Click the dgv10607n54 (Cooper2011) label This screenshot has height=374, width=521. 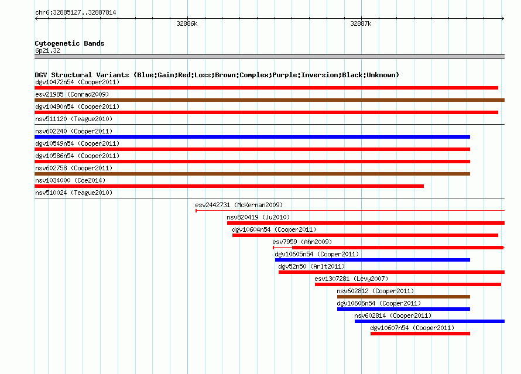coord(412,328)
